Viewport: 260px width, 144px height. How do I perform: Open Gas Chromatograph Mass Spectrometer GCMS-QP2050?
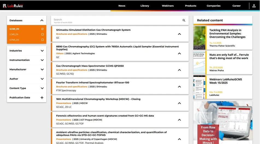tap(90, 66)
